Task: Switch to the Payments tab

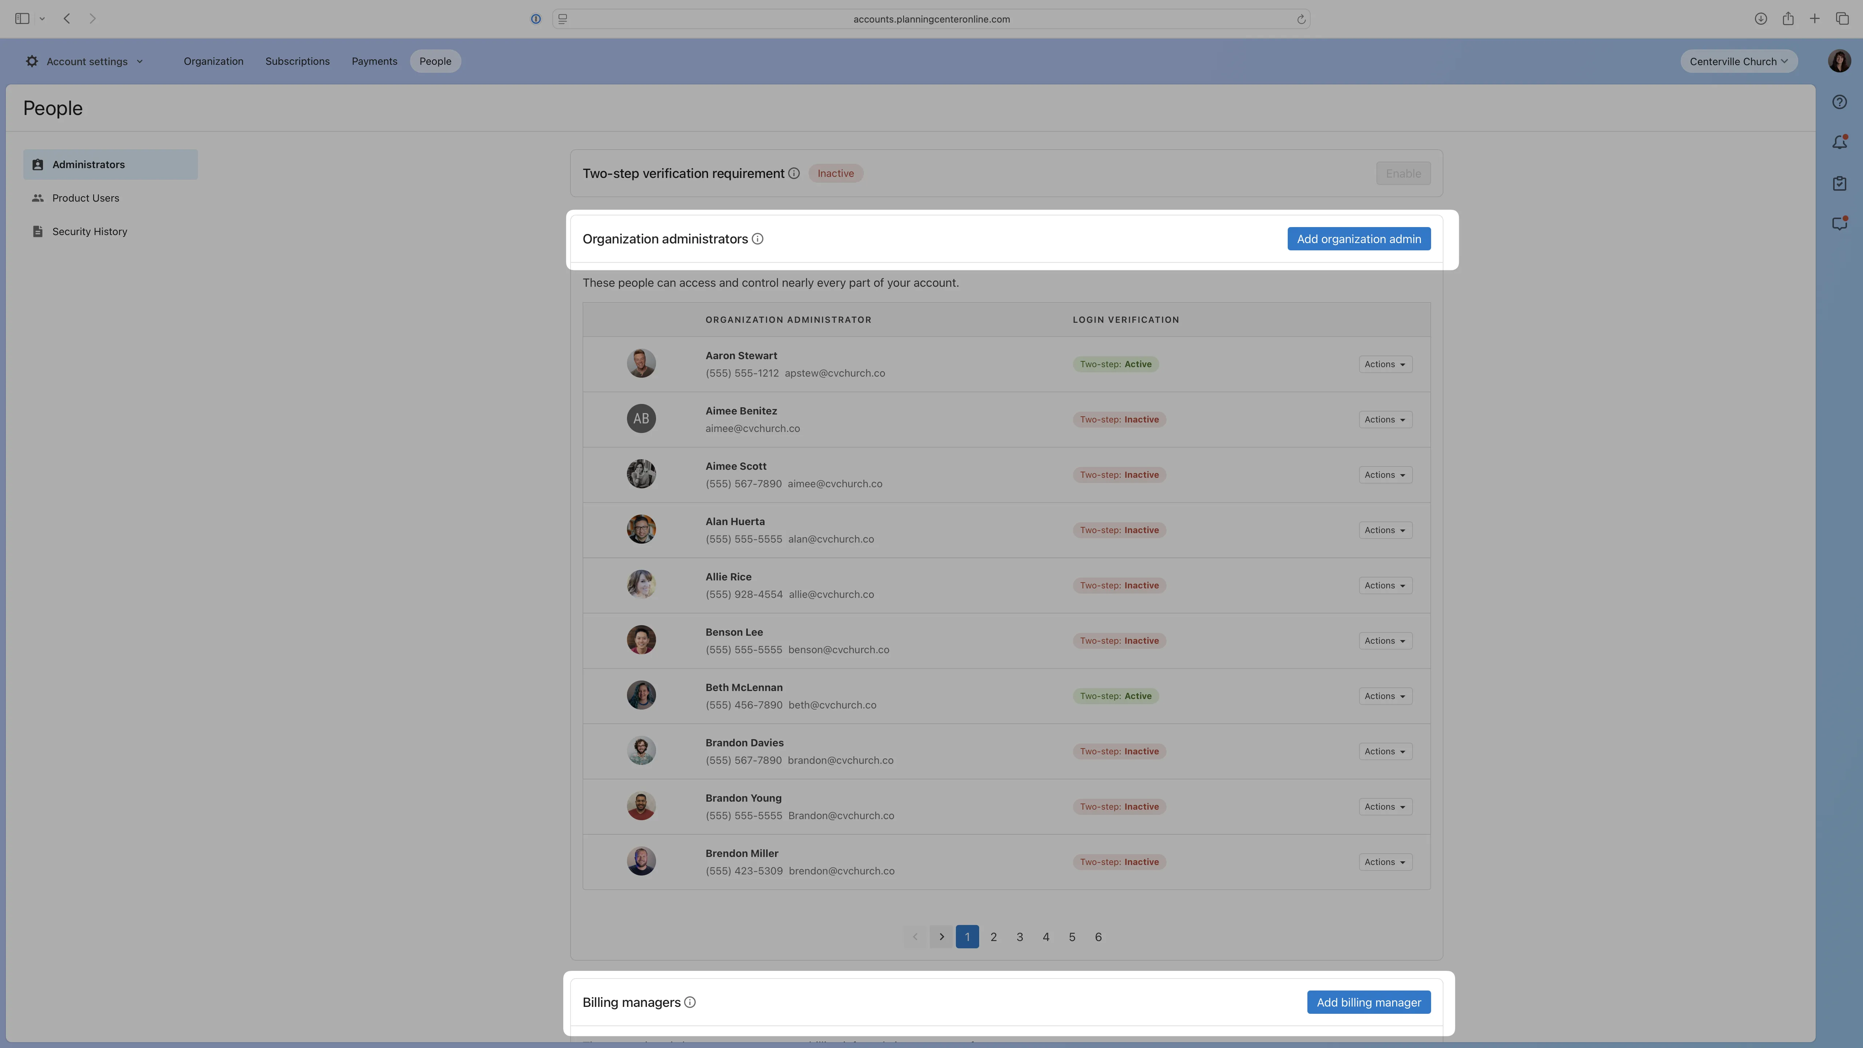Action: [x=375, y=61]
